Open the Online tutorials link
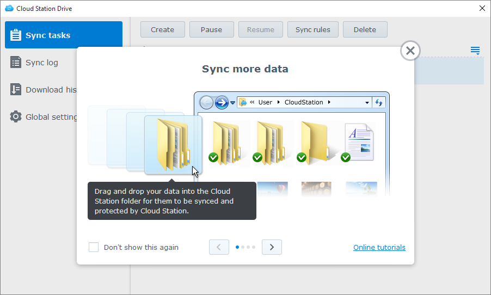Image resolution: width=491 pixels, height=295 pixels. pyautogui.click(x=379, y=247)
